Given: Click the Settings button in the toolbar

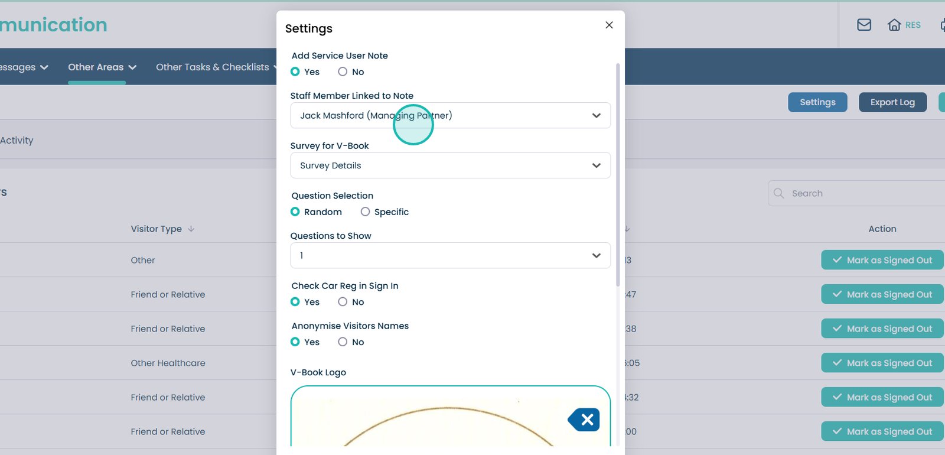Looking at the screenshot, I should pos(817,102).
